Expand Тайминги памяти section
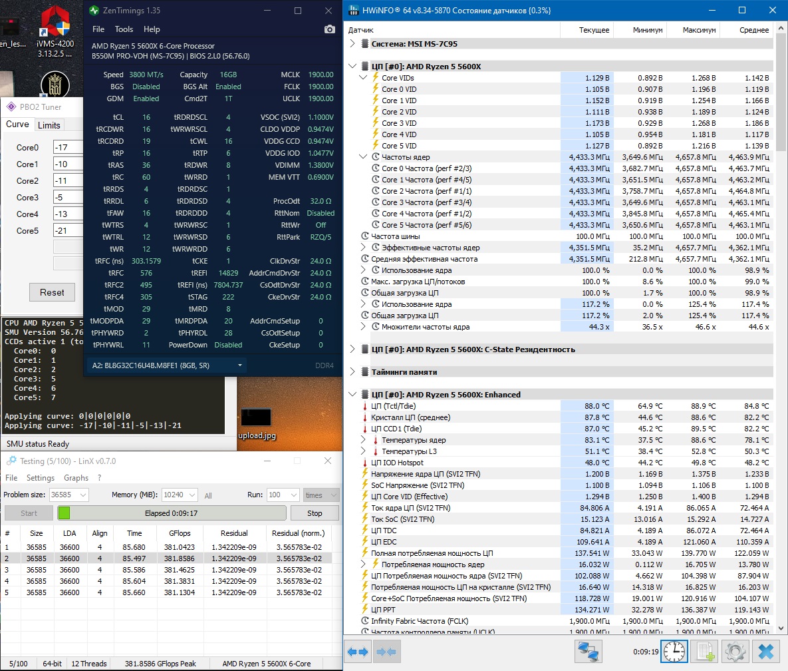Image resolution: width=788 pixels, height=671 pixels. tap(352, 371)
